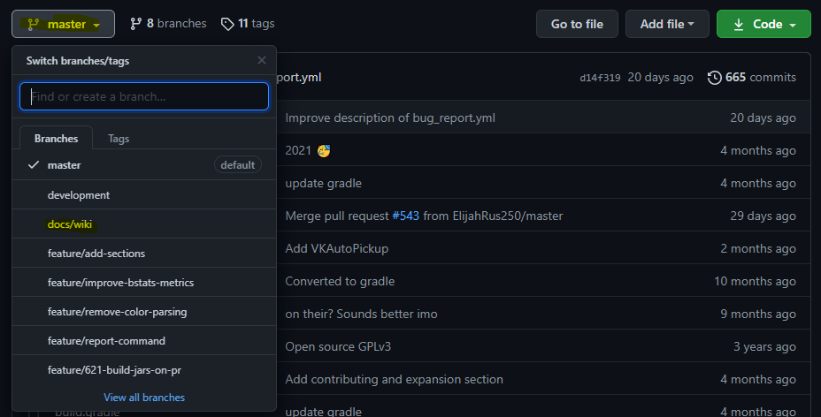Image resolution: width=821 pixels, height=417 pixels.
Task: Open the 'Add VKAutoPickup' commit message
Action: [x=337, y=249]
